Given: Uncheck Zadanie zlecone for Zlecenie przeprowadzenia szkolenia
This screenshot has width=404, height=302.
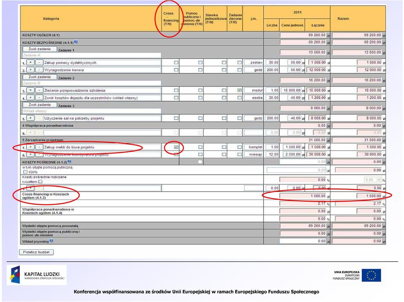Looking at the screenshot, I should 239,90.
